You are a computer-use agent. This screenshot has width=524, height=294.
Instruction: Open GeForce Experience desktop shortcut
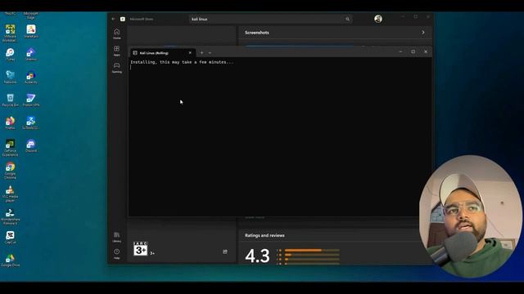[x=10, y=148]
